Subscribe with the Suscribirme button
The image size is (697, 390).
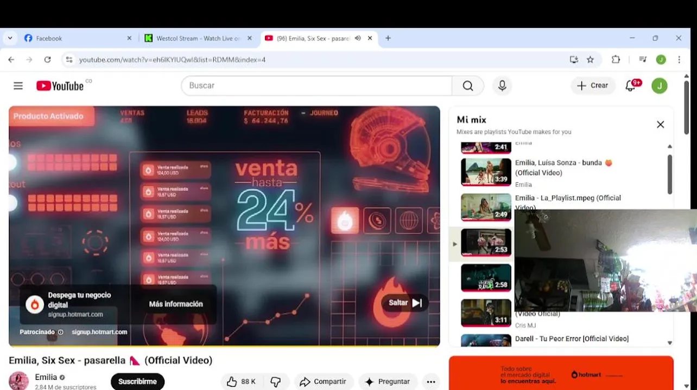click(137, 381)
